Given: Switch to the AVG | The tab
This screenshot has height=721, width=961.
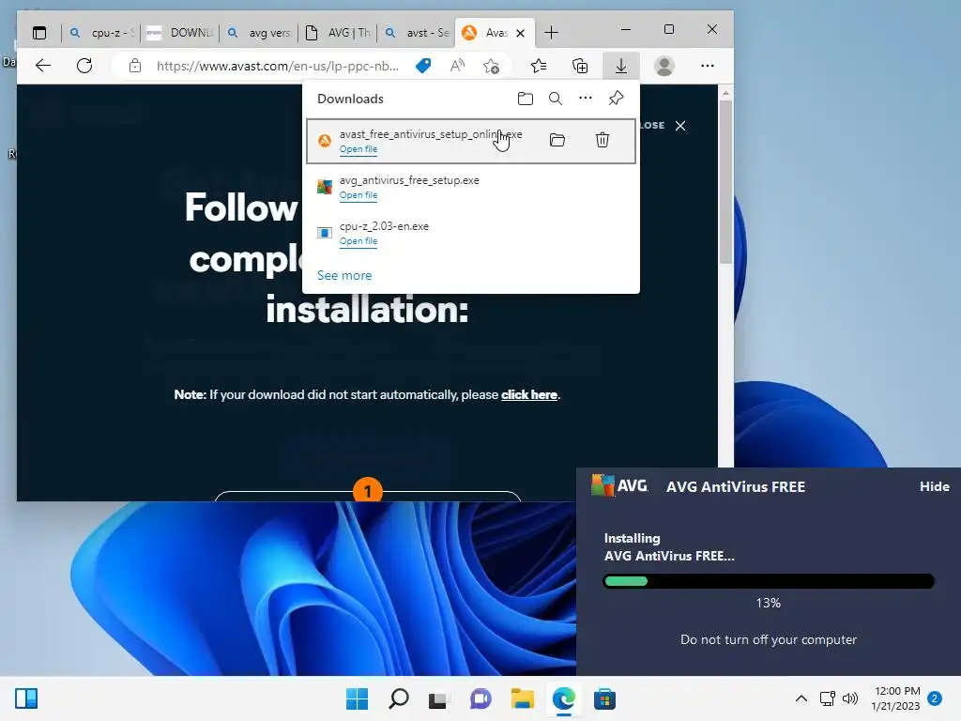Looking at the screenshot, I should pos(338,33).
